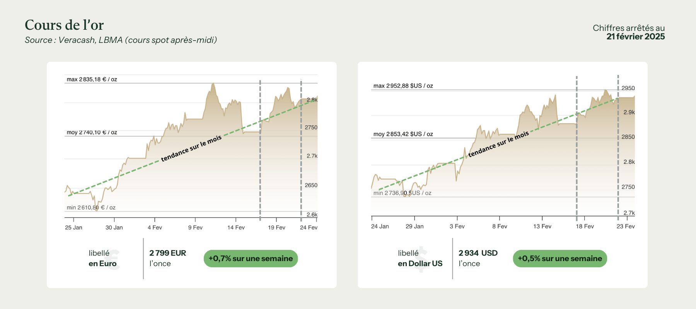Click '3 Fev' on dollar chart axis
This screenshot has height=309, width=696.
coord(457,226)
